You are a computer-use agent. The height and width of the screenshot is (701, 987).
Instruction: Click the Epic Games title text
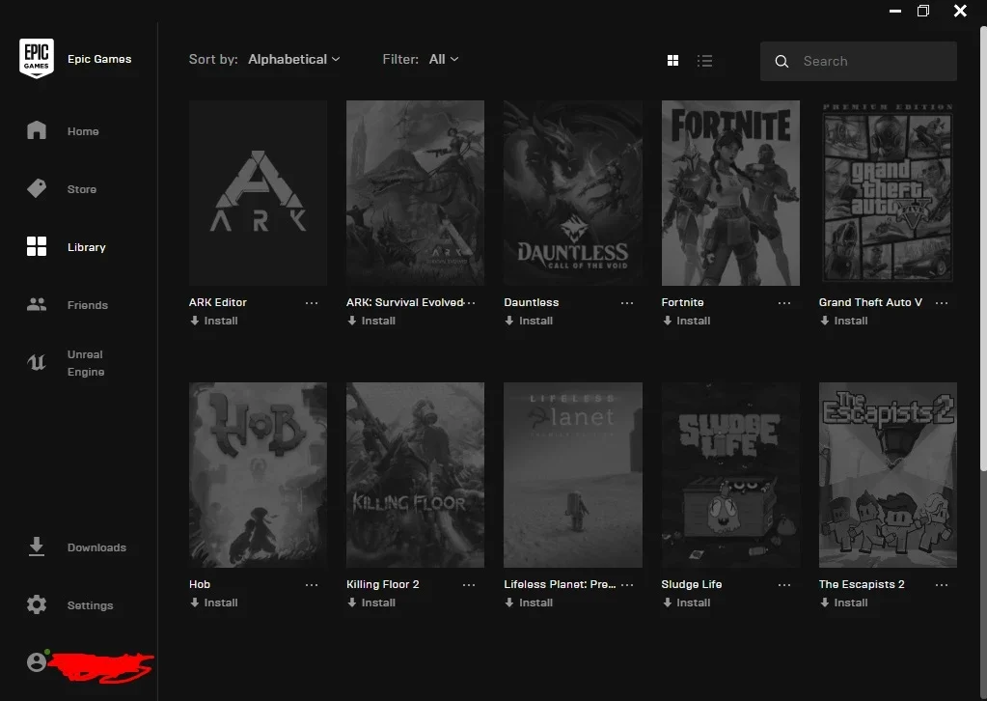tap(99, 59)
